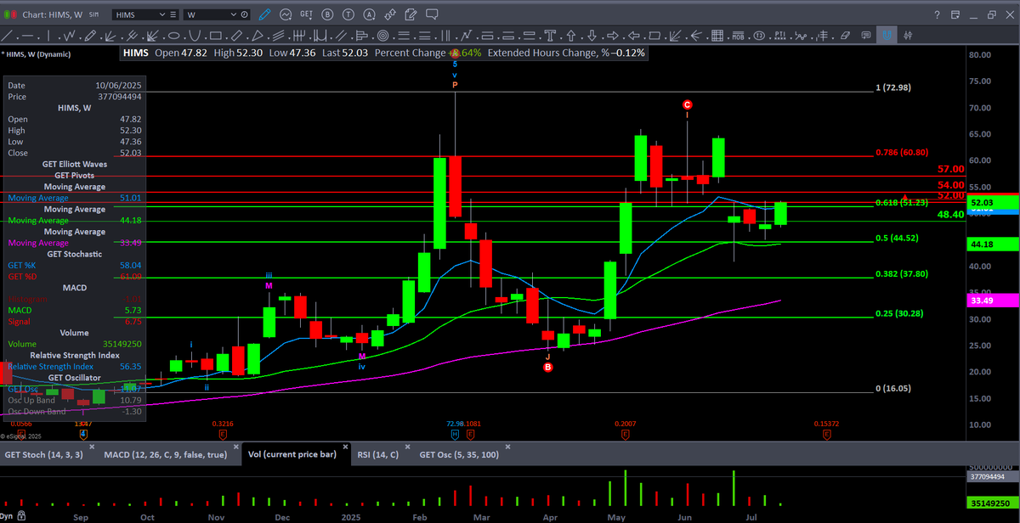This screenshot has width=1020, height=523.
Task: Click the magenta 33.49 price axis tag
Action: [x=993, y=301]
